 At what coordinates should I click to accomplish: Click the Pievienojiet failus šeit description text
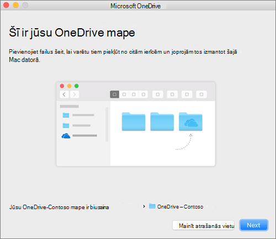[x=123, y=56]
